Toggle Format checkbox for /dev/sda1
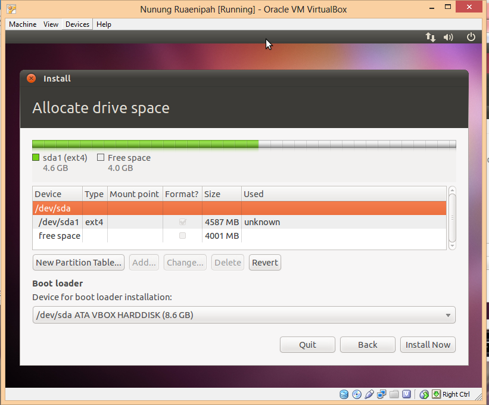The height and width of the screenshot is (405, 489). coord(182,222)
